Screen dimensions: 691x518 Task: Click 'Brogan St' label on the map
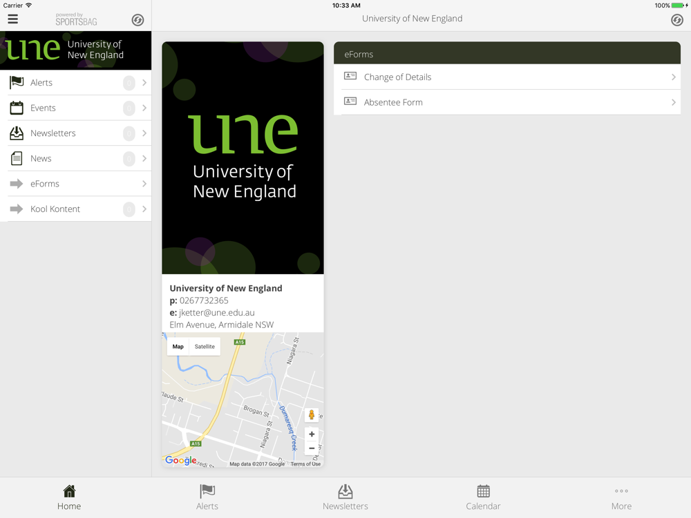[256, 411]
